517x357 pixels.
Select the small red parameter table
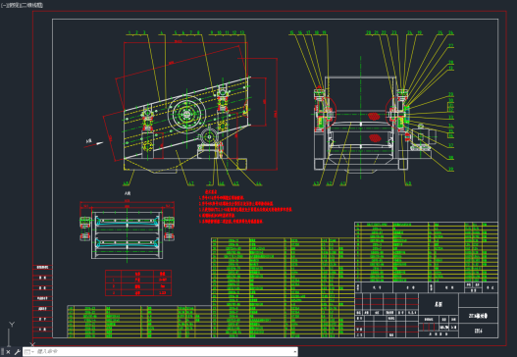[x=138, y=282]
